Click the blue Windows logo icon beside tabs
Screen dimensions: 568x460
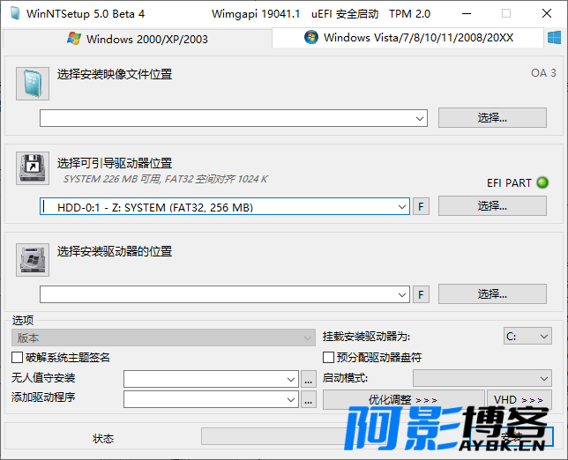554,38
